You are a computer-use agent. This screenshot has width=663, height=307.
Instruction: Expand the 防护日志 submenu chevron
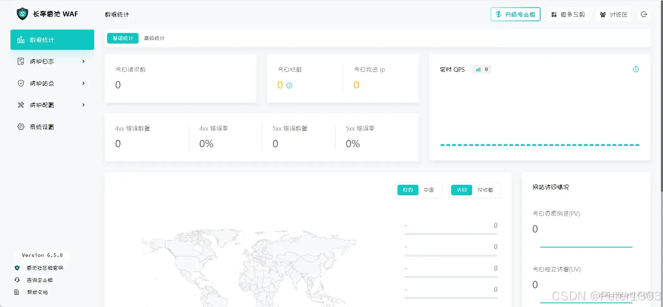coord(83,61)
